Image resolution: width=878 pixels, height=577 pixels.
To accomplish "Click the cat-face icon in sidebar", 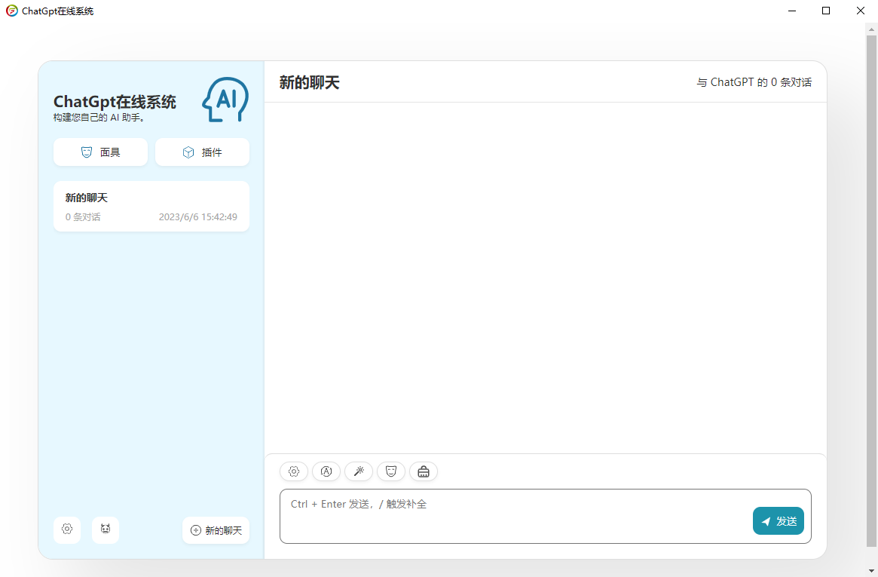I will pos(106,529).
